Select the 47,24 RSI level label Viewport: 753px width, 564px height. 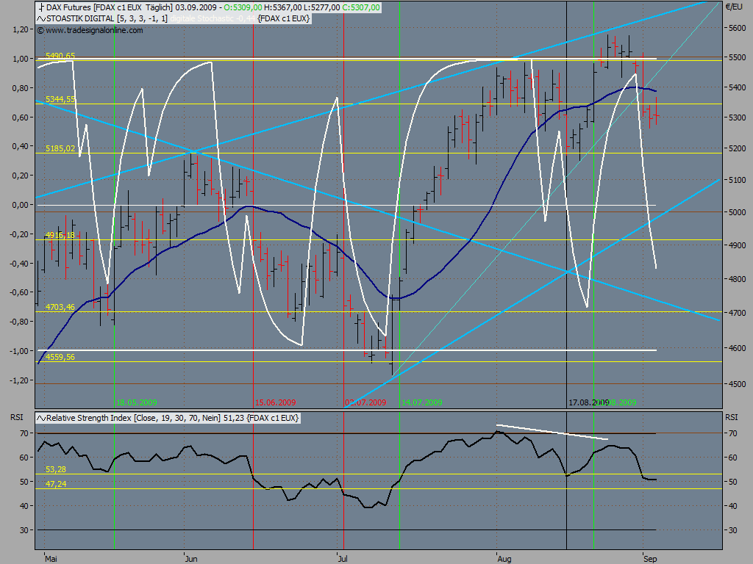tap(56, 484)
